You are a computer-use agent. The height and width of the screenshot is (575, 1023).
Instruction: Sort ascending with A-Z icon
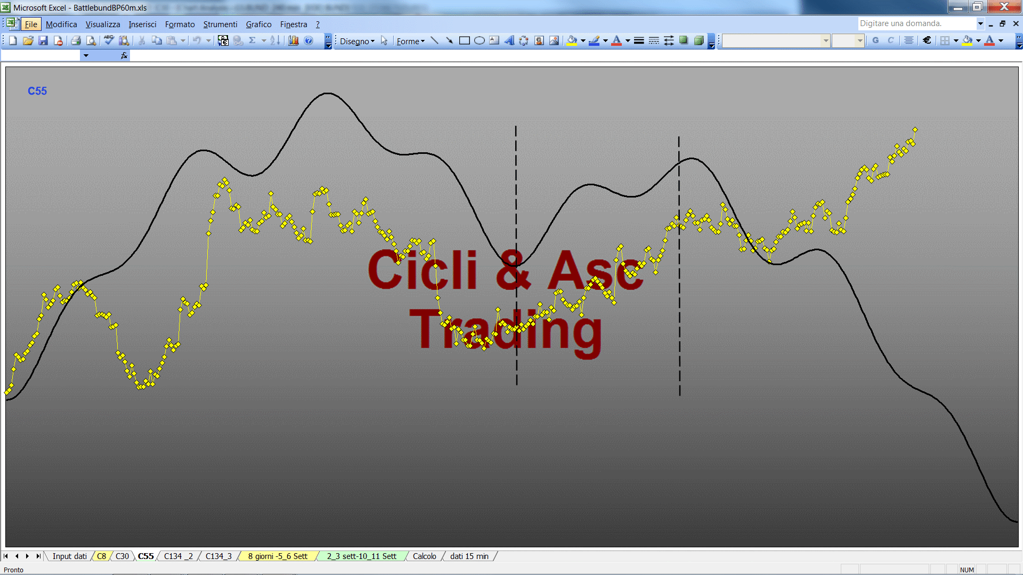(275, 40)
